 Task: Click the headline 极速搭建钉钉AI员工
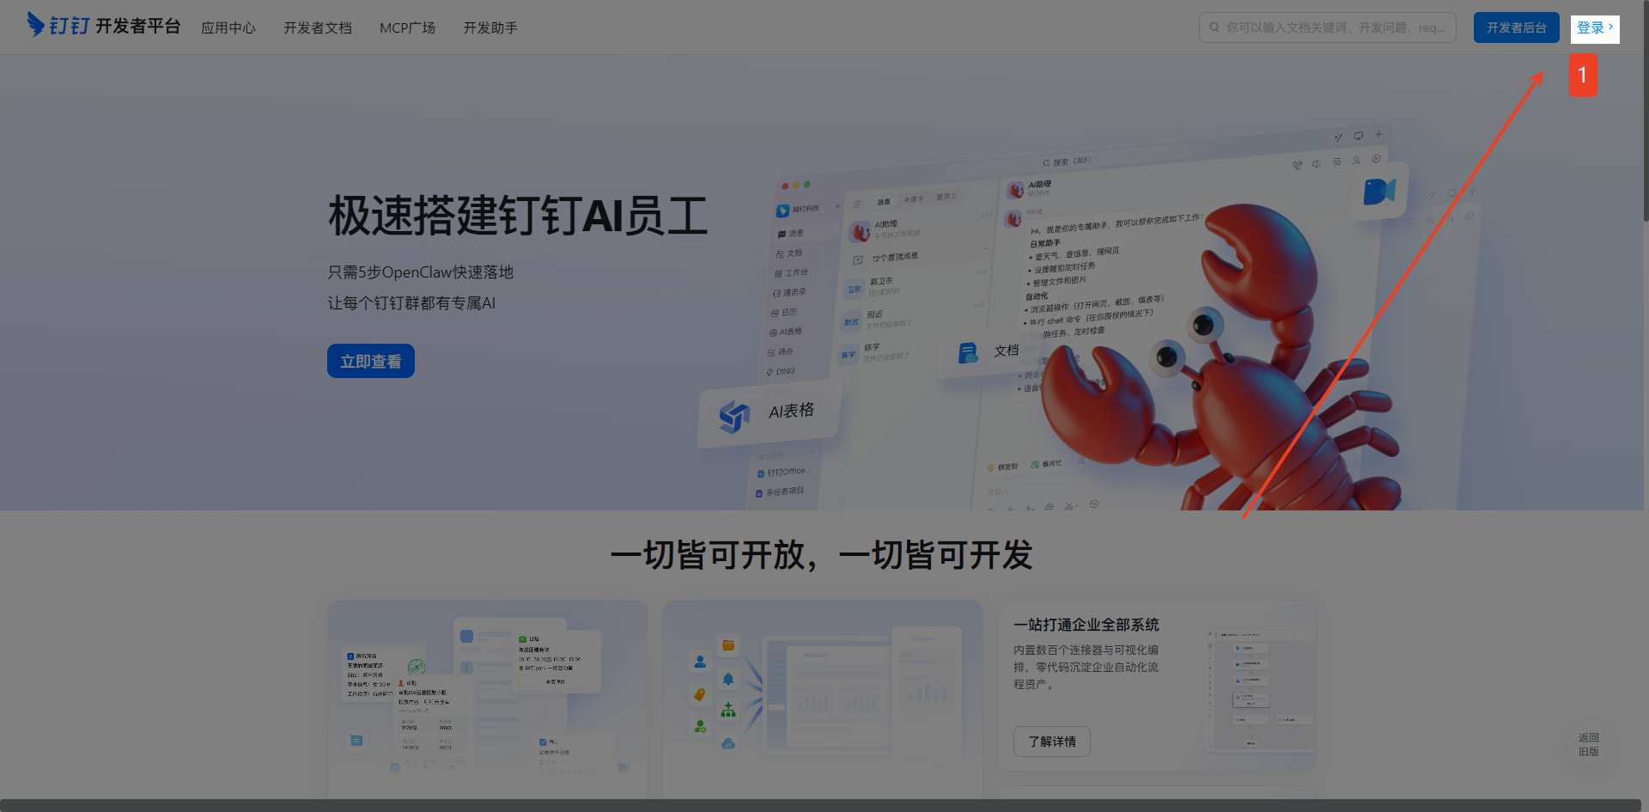click(518, 216)
